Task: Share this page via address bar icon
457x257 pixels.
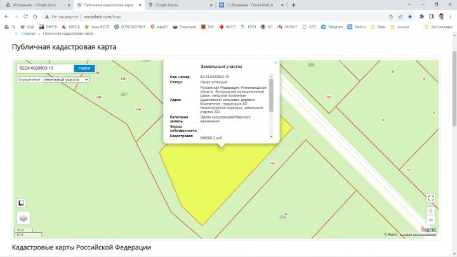Action: [x=400, y=16]
